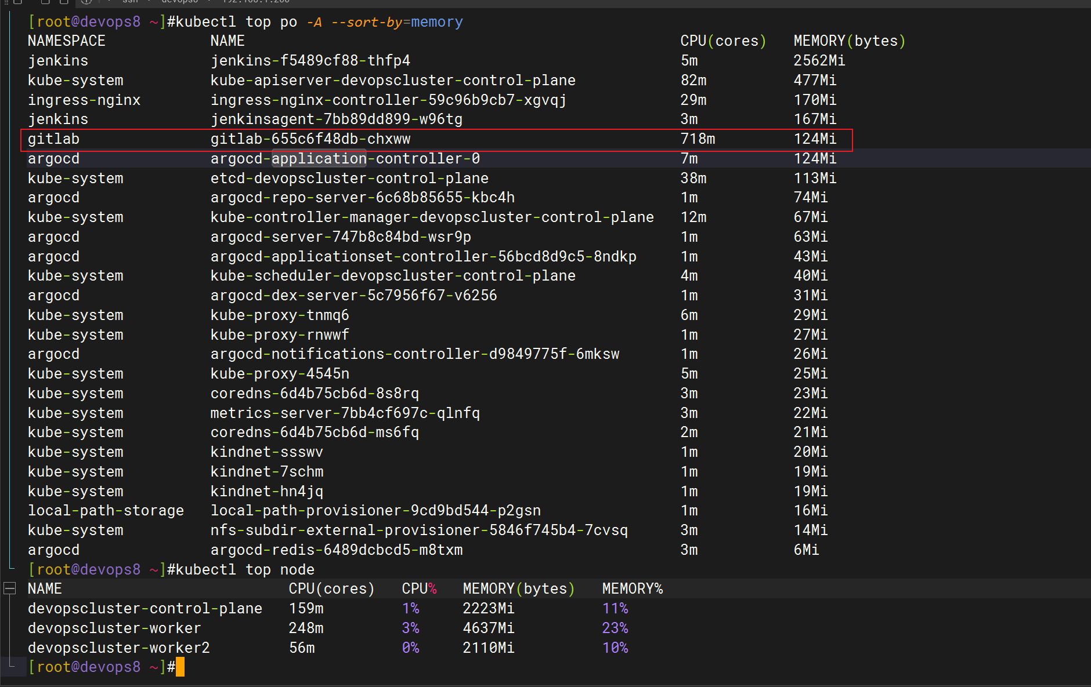This screenshot has width=1091, height=687.
Task: Click the terminal cursor at the last prompt
Action: click(x=180, y=667)
